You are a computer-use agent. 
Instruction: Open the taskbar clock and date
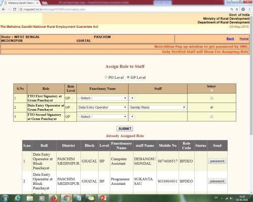(x=242, y=198)
